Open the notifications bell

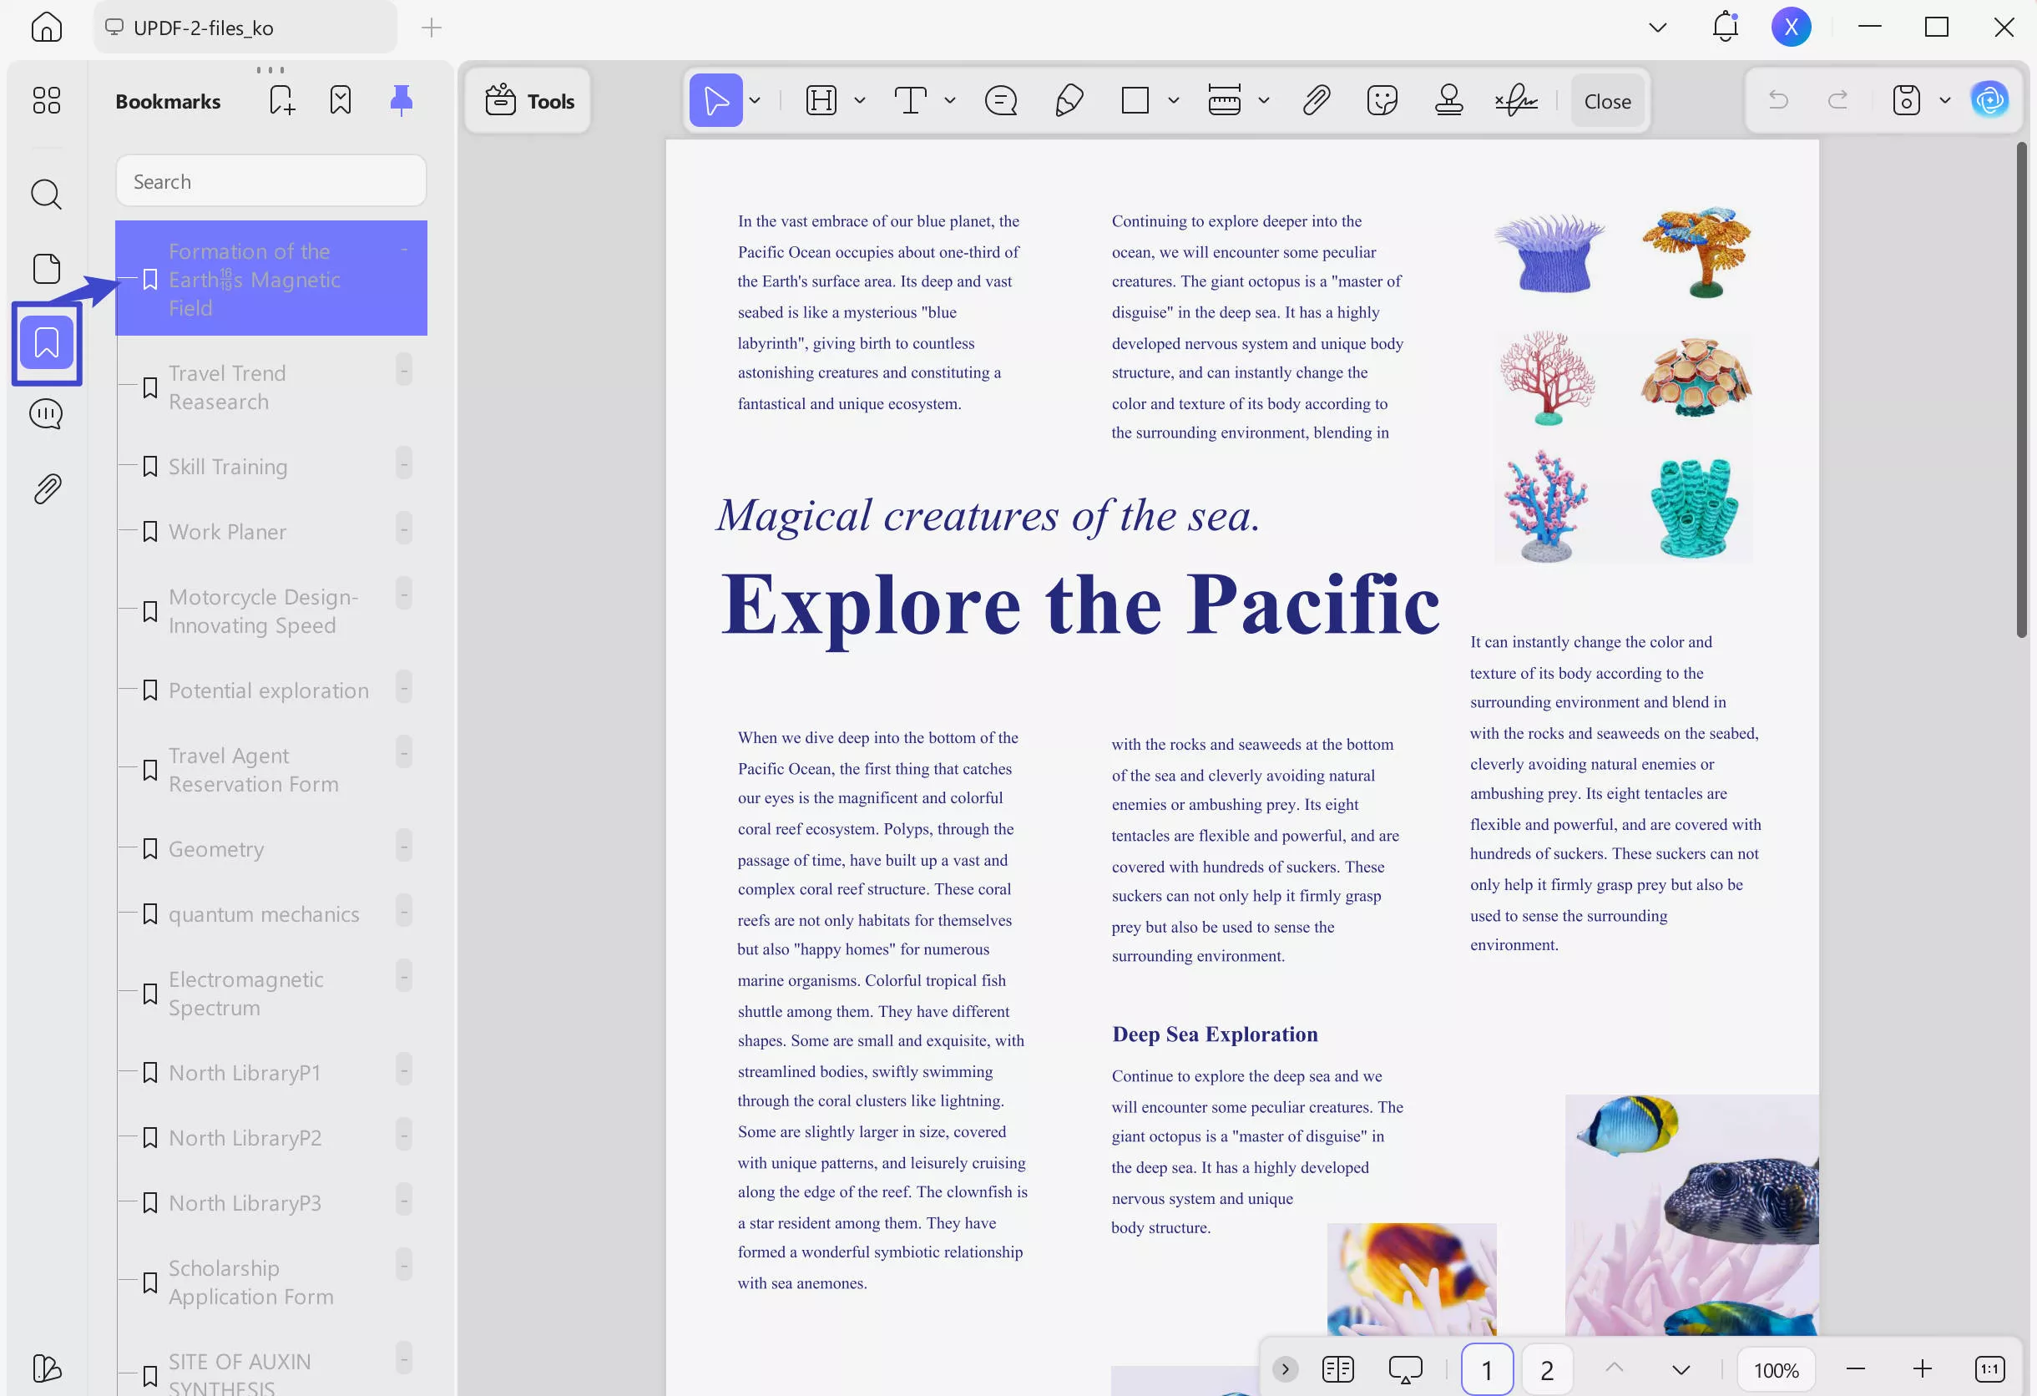pos(1725,28)
